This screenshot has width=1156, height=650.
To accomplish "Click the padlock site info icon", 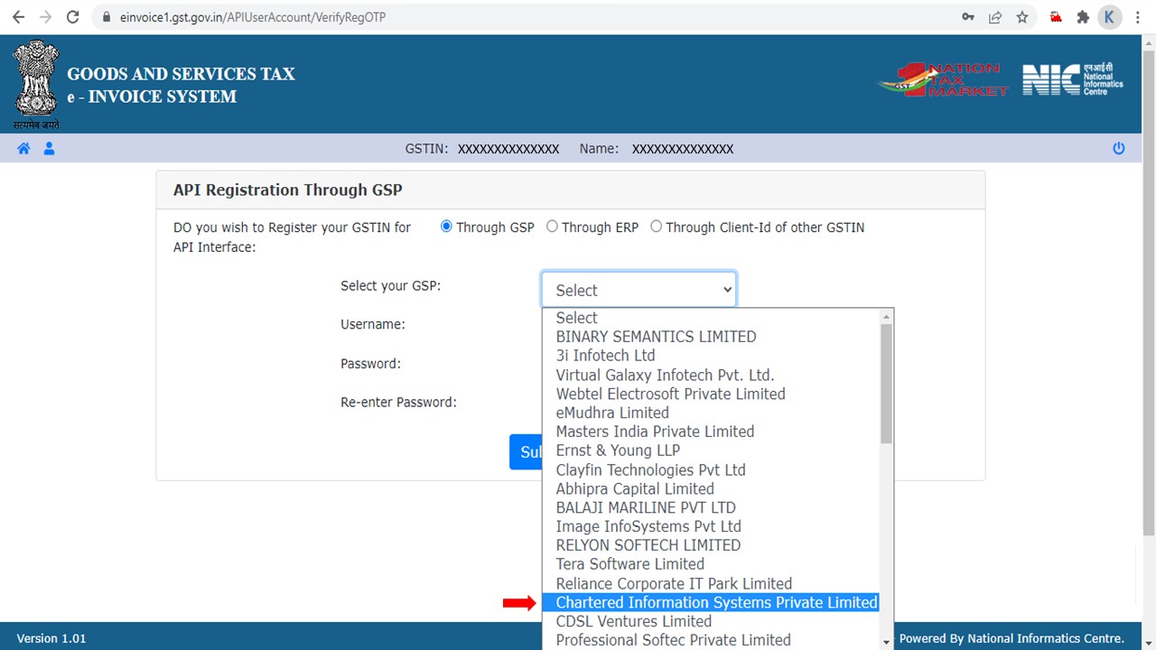I will tap(107, 17).
